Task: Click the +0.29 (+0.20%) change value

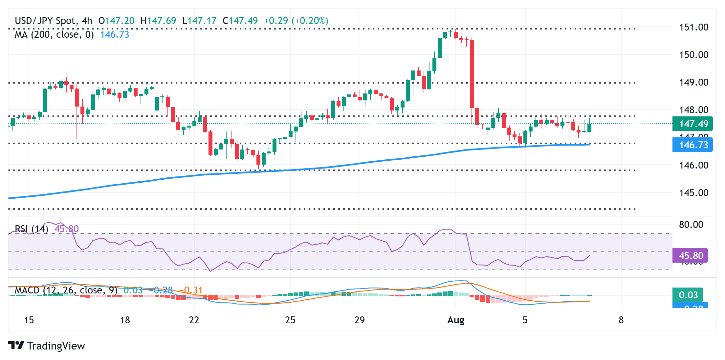Action: point(296,21)
